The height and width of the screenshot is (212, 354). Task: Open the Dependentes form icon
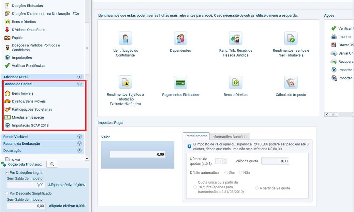180,38
